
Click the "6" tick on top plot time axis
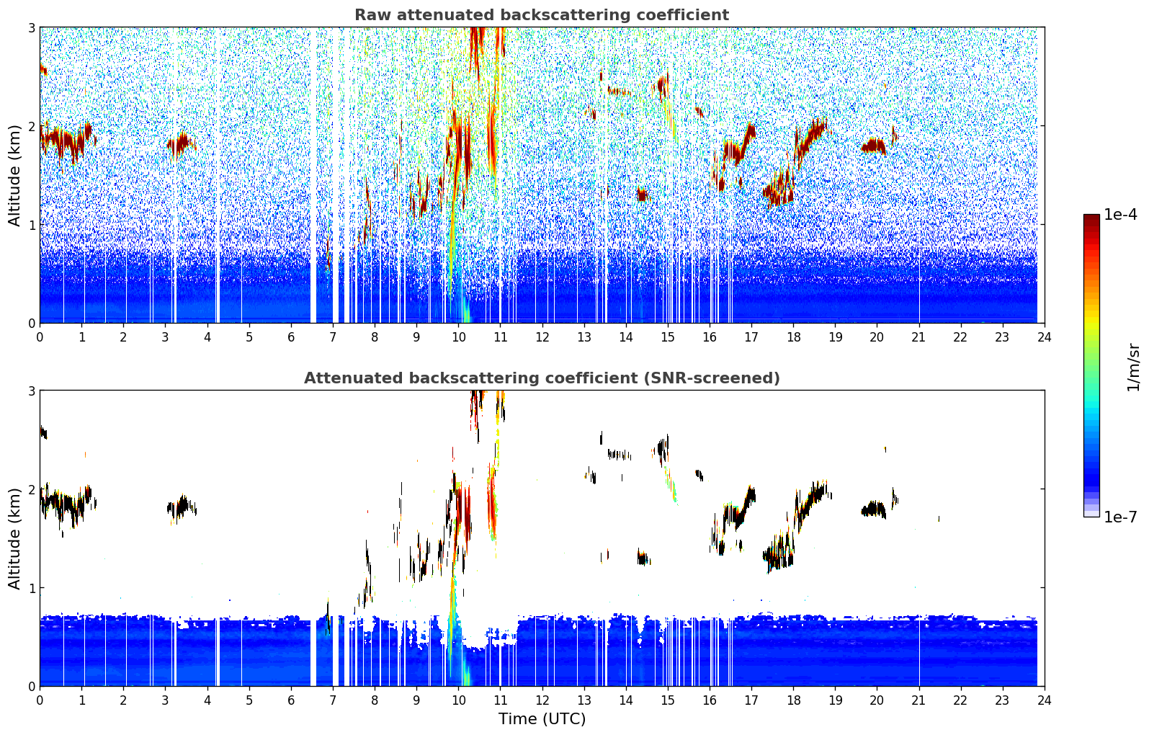[x=291, y=337]
